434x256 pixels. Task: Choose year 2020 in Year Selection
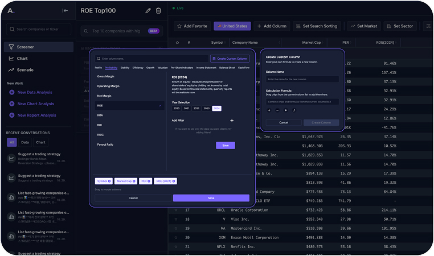[177, 108]
